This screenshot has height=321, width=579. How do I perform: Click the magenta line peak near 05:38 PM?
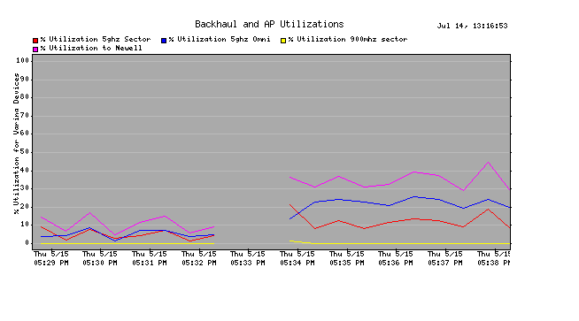pos(488,163)
